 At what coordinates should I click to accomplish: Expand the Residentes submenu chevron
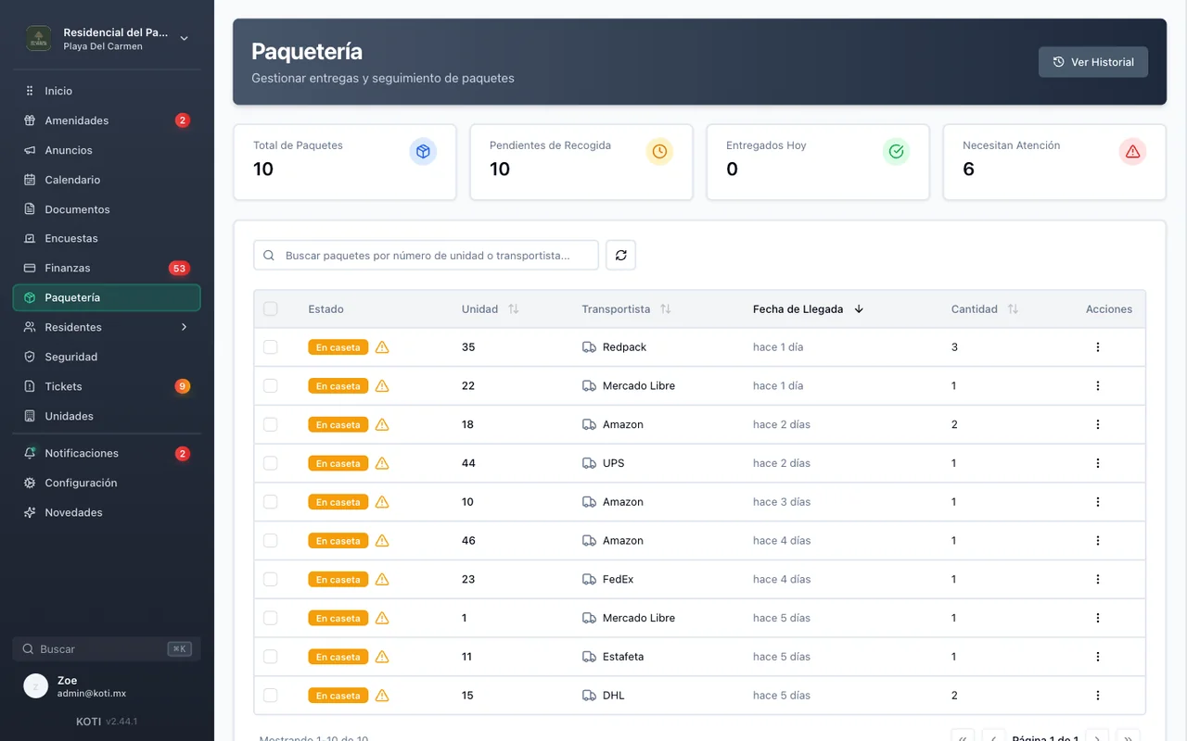[184, 327]
